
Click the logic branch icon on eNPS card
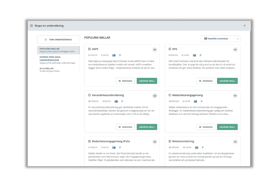point(120,55)
